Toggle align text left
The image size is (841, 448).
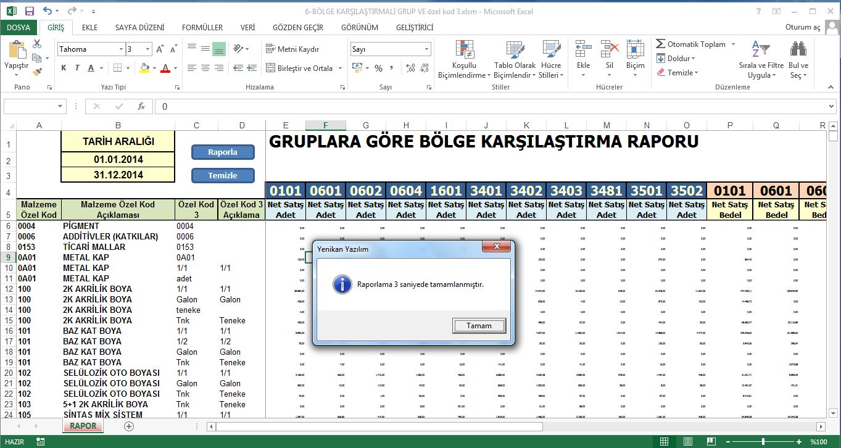pos(191,68)
